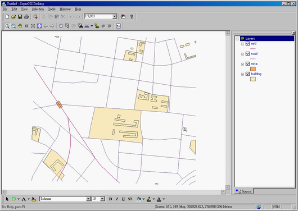
Task: Open the View menu
Action: tap(24, 9)
